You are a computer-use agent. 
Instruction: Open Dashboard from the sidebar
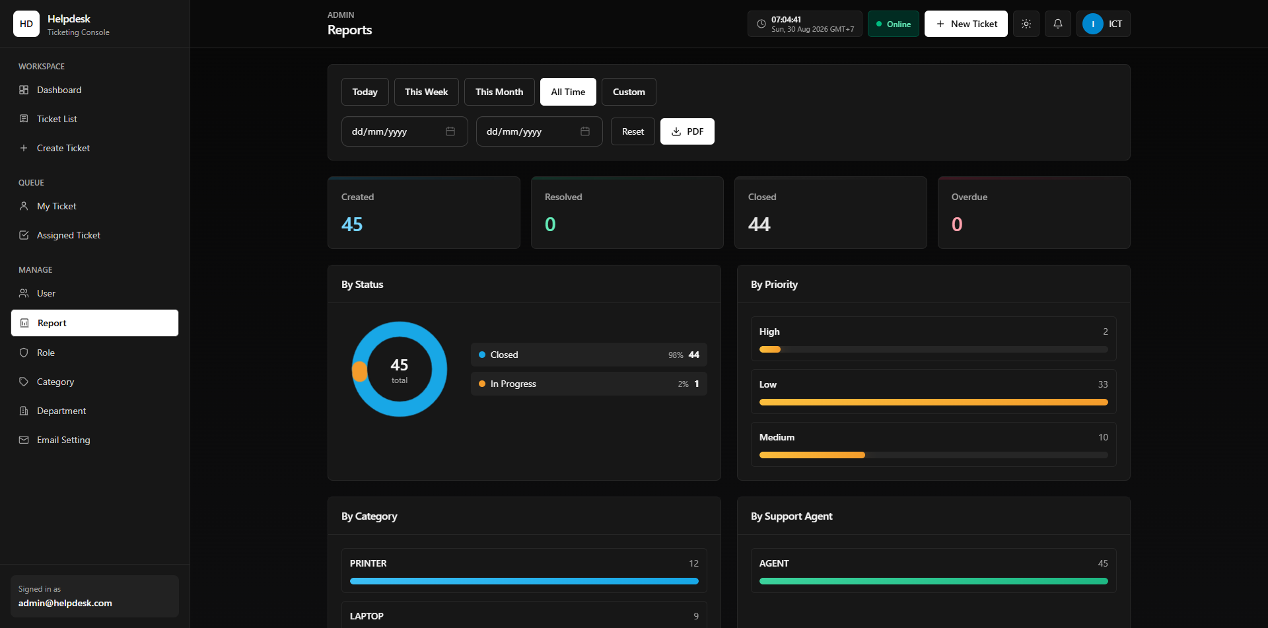tap(94, 90)
